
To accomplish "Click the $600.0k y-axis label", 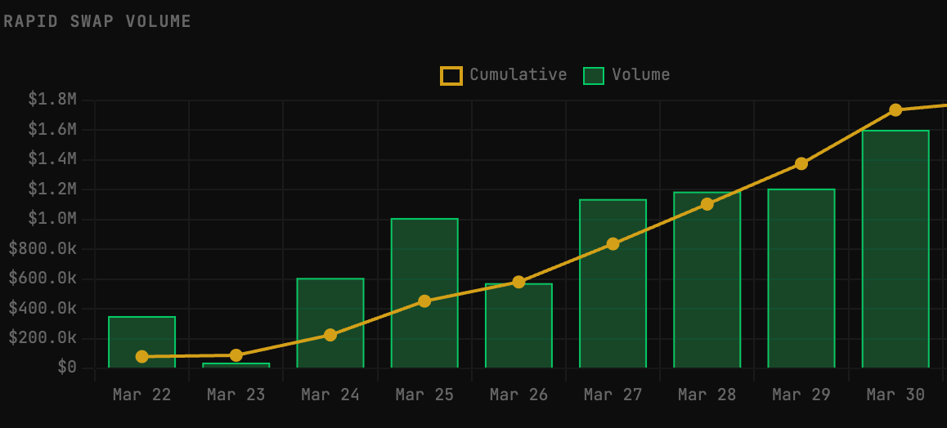I will pos(43,278).
